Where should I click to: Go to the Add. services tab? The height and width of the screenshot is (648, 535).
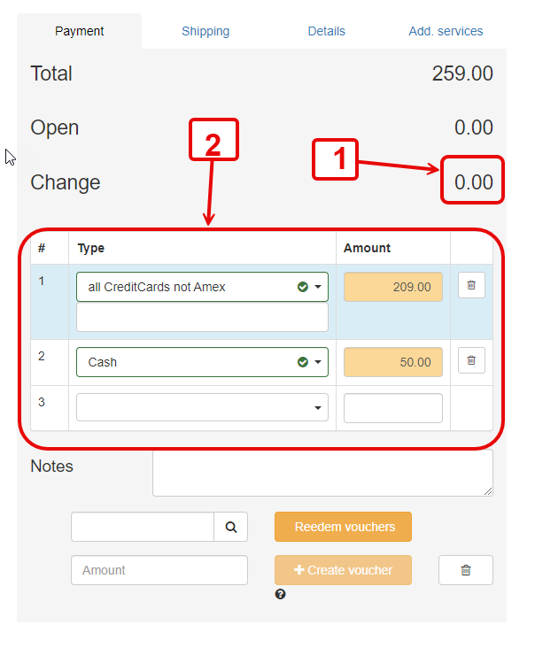tap(446, 31)
